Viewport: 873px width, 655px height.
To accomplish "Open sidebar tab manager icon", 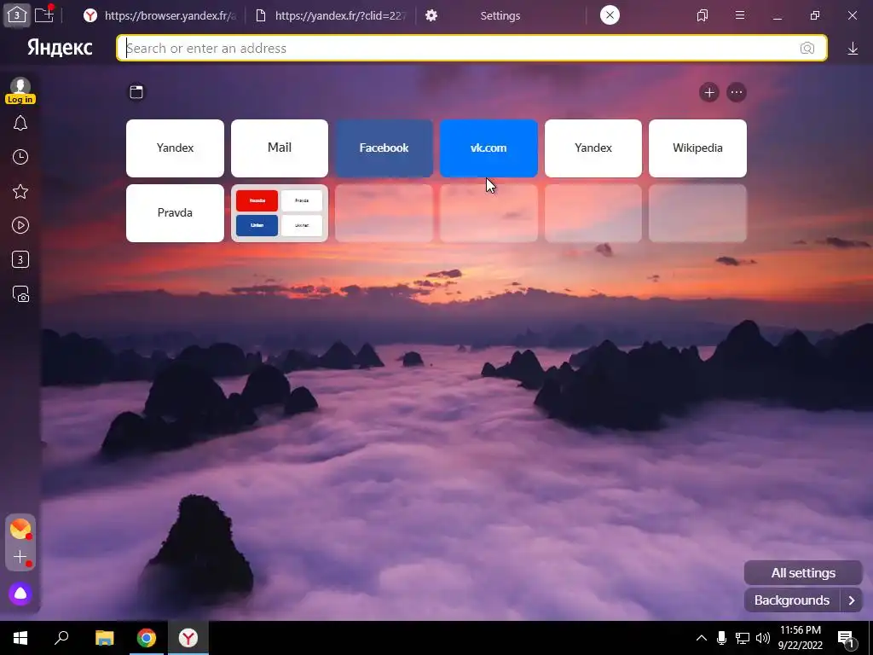I will coord(20,259).
